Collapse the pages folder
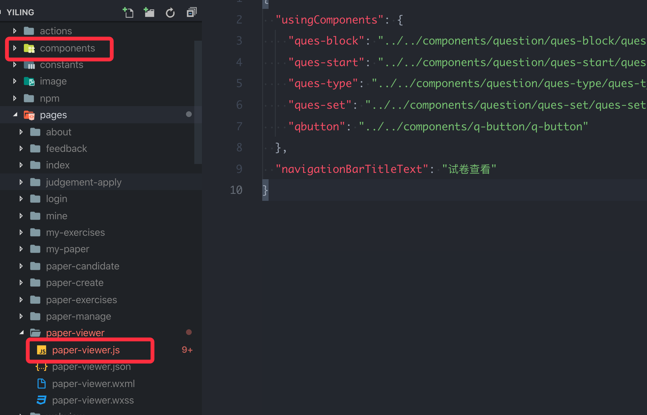The height and width of the screenshot is (415, 647). (x=15, y=115)
